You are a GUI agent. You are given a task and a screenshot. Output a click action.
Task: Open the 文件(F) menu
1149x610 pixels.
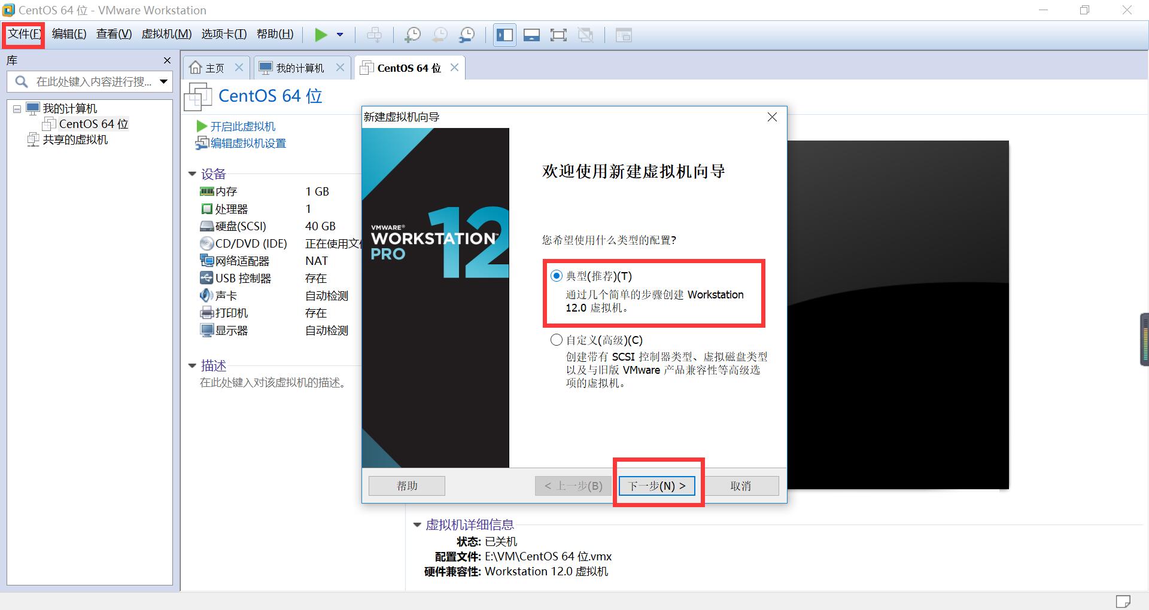(24, 34)
